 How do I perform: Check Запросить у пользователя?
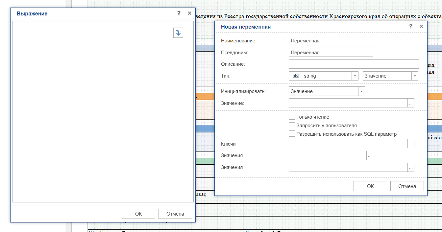[x=292, y=125]
